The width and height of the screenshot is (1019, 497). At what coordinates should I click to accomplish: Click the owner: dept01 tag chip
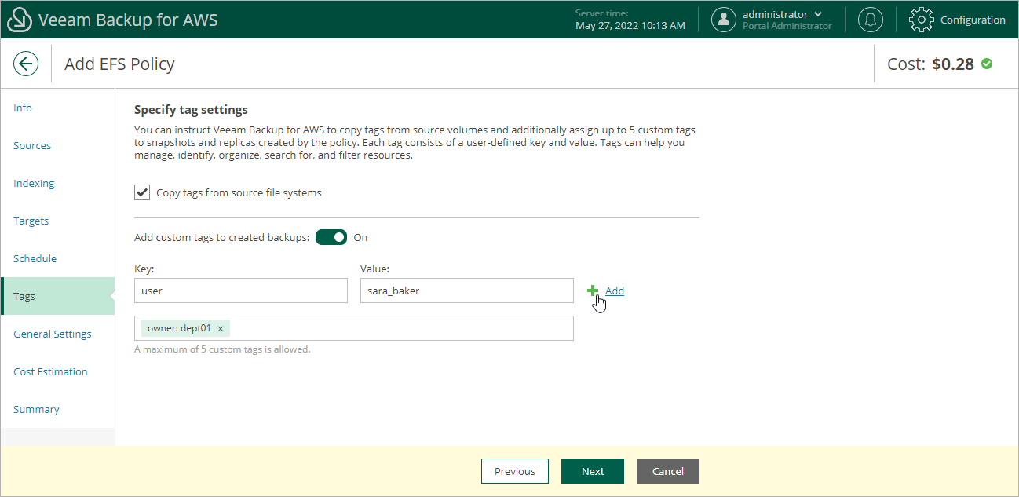[x=185, y=328]
